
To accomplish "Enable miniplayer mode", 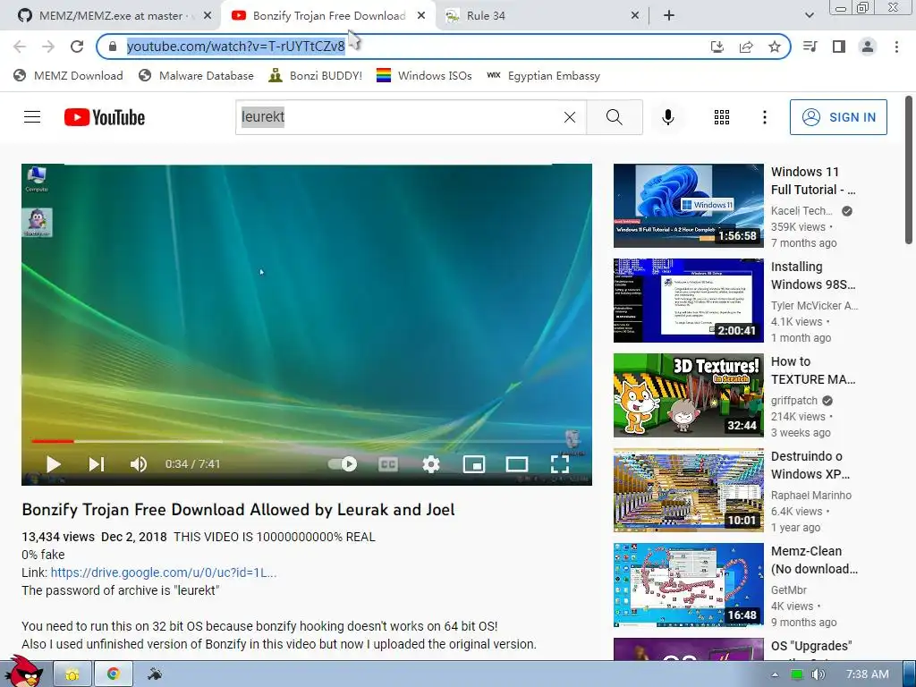I will (x=474, y=464).
